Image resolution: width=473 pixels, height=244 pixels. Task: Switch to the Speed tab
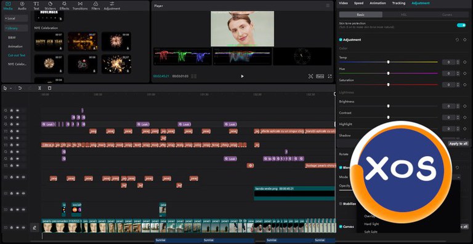(x=358, y=3)
